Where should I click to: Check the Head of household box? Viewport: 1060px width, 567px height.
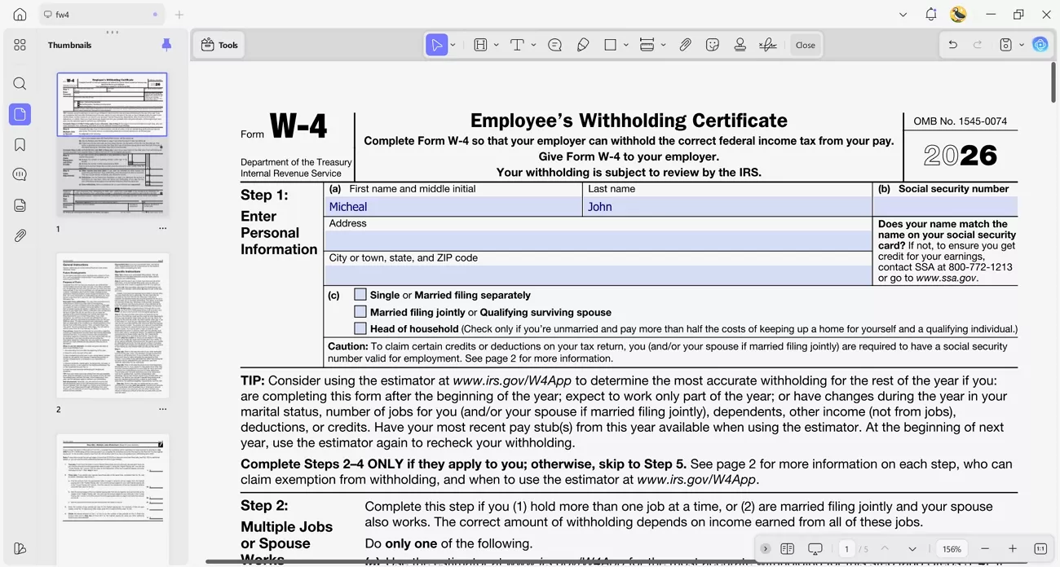pos(360,327)
